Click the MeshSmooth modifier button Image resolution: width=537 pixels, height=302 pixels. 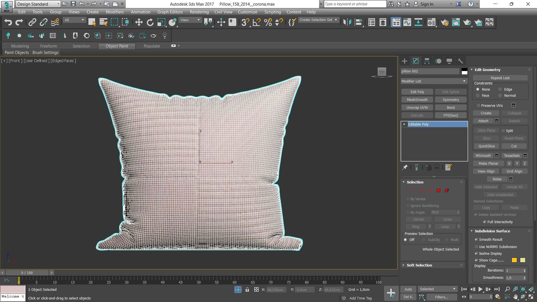[417, 100]
